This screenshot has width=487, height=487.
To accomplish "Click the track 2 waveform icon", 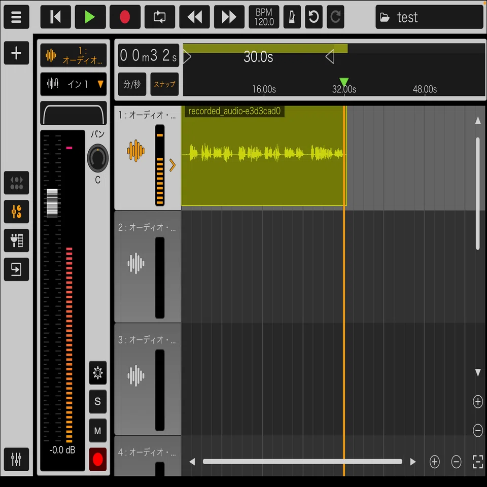I will pos(136,263).
